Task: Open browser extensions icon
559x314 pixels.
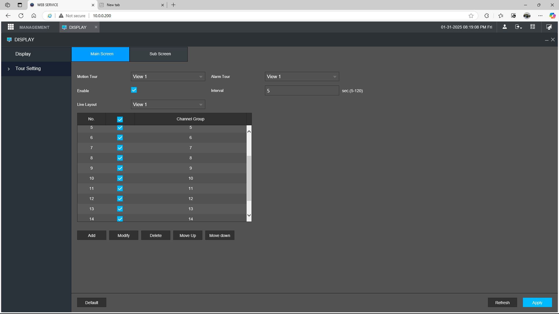Action: tap(487, 16)
